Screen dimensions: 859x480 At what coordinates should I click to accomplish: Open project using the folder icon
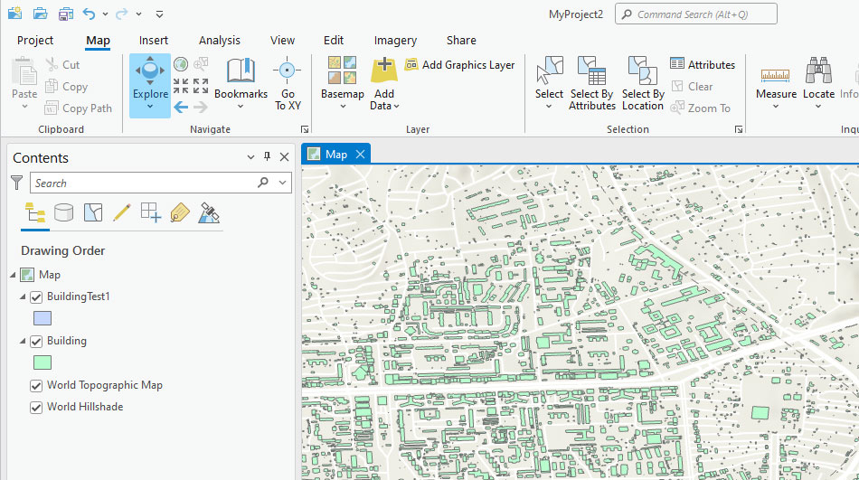click(40, 14)
